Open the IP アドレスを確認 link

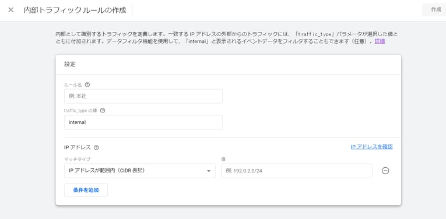pos(371,147)
